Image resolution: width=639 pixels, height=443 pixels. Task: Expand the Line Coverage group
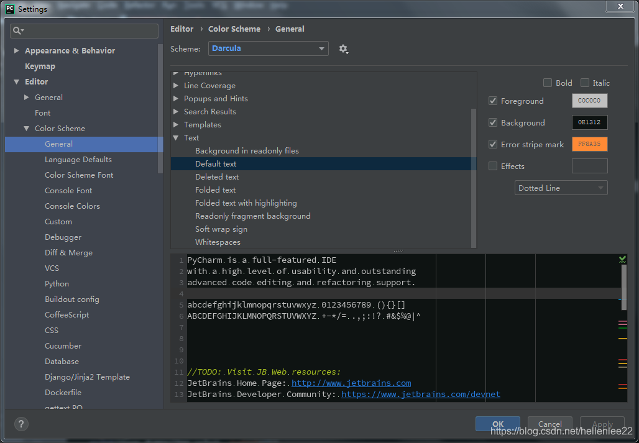176,86
